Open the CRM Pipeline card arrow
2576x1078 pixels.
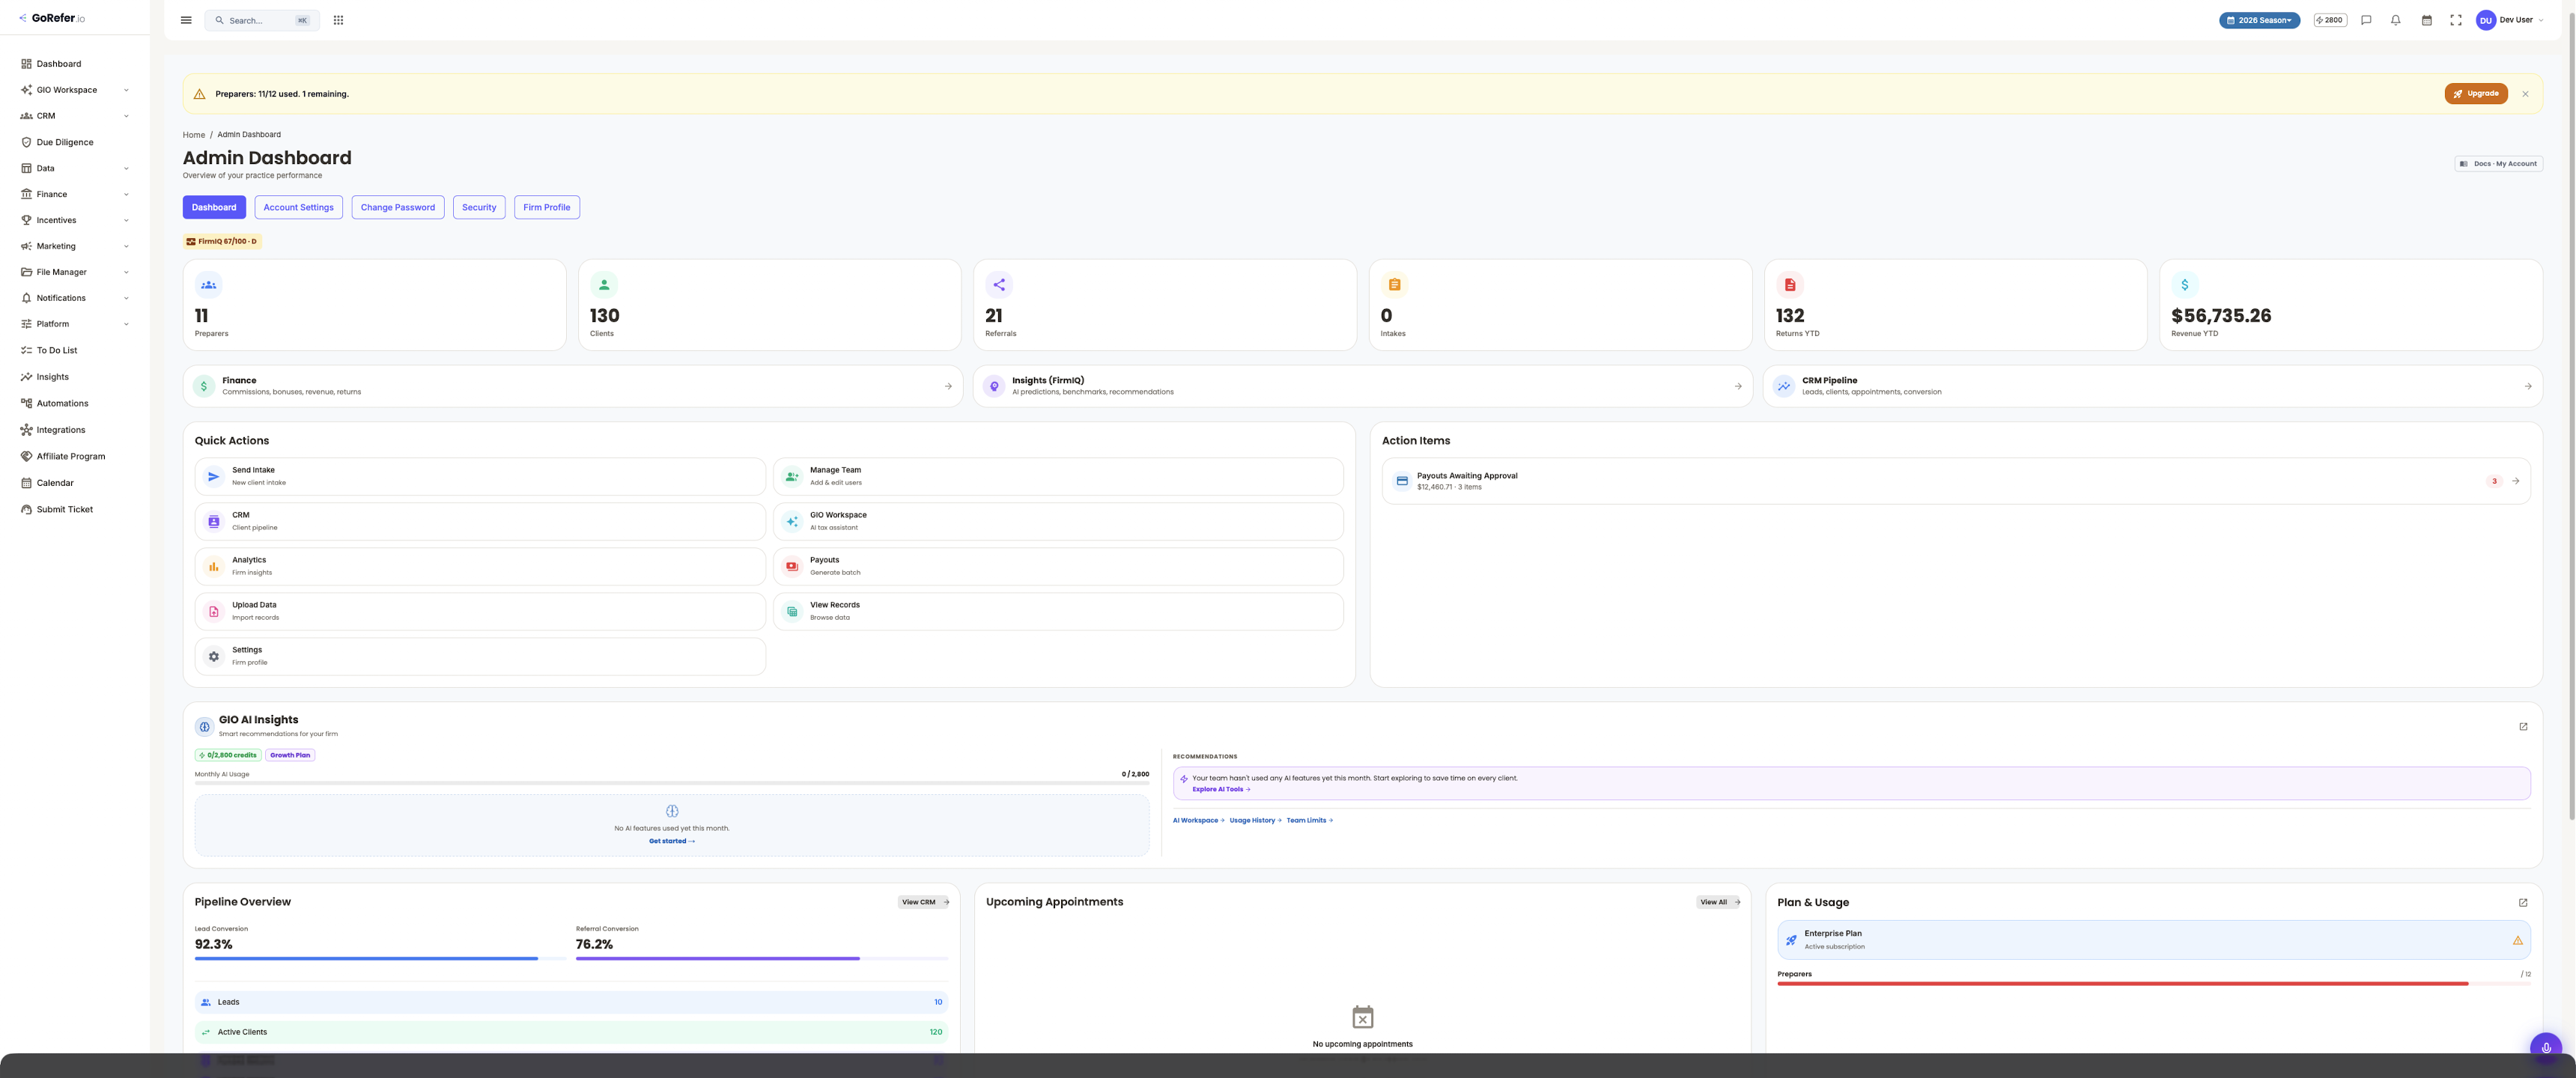(2528, 386)
